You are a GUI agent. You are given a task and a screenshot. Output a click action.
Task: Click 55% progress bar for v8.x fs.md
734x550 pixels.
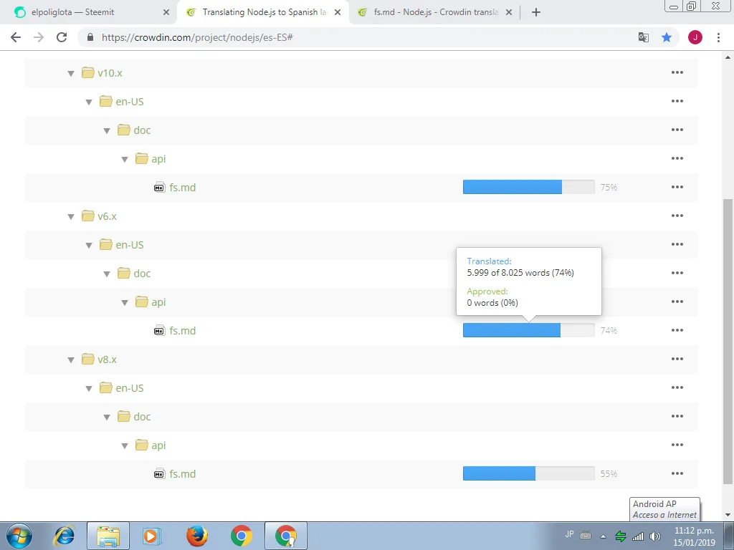click(x=528, y=473)
